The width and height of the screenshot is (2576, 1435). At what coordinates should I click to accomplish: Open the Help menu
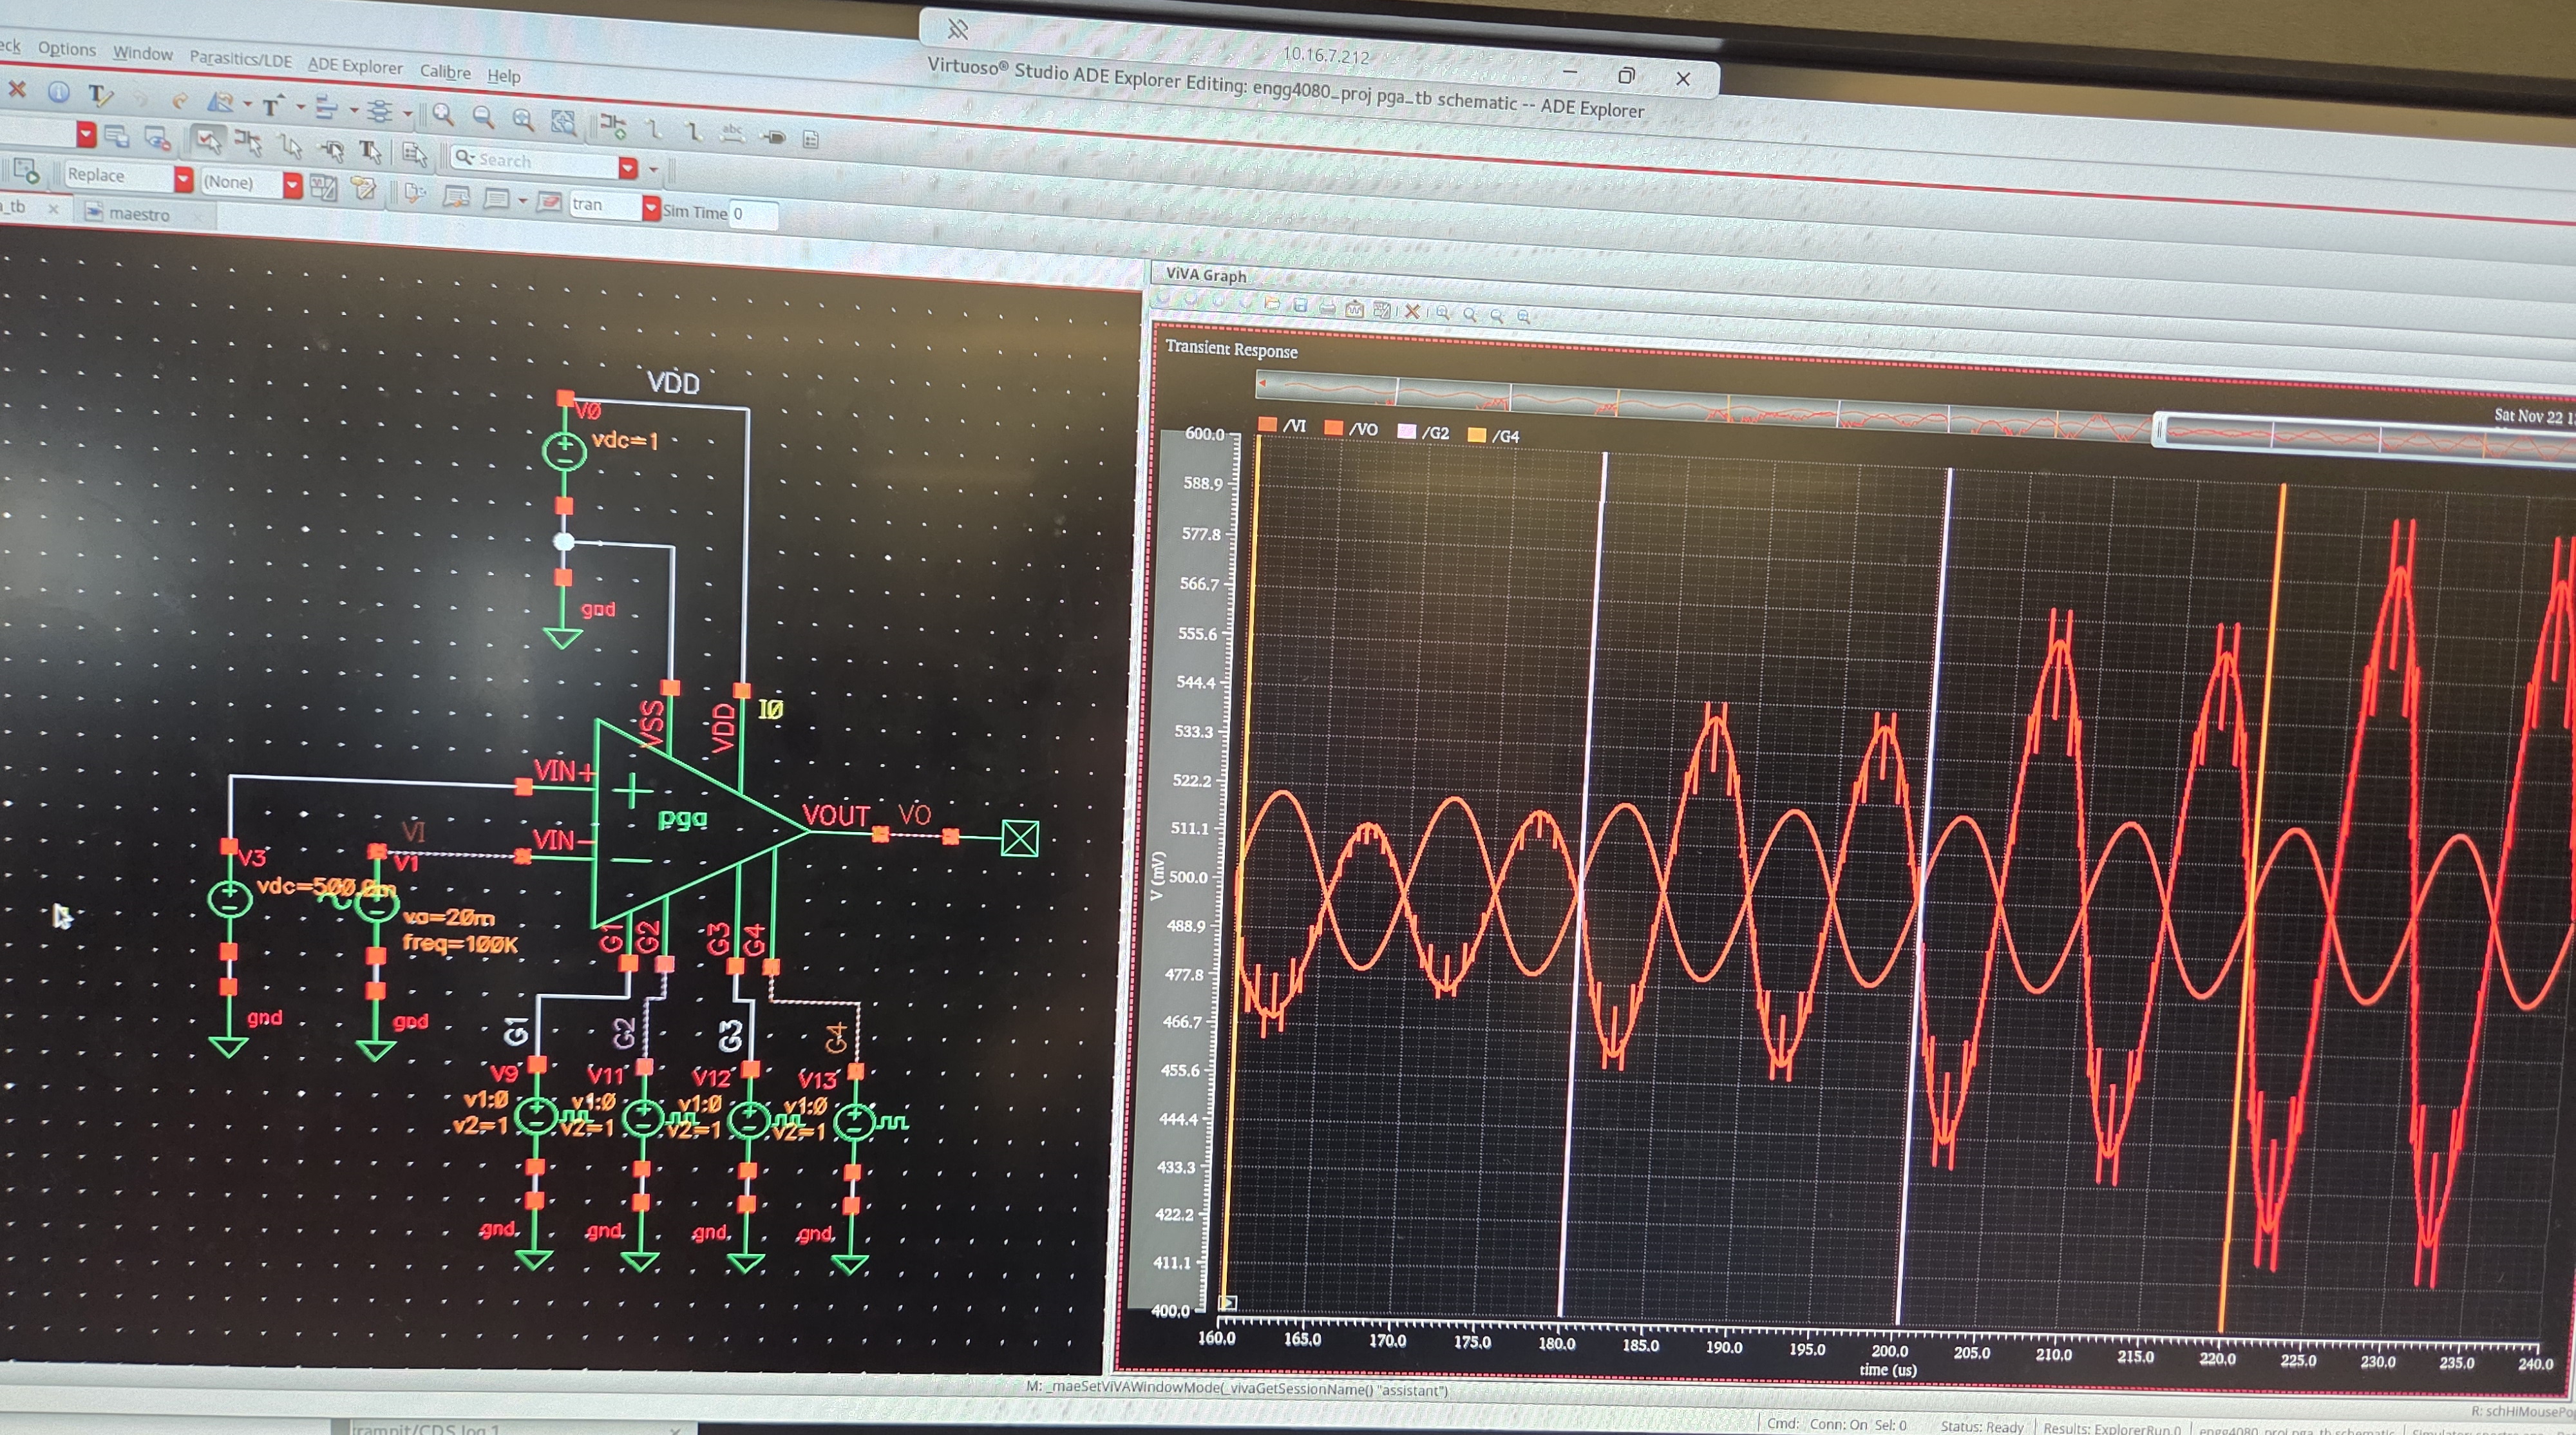(x=504, y=76)
